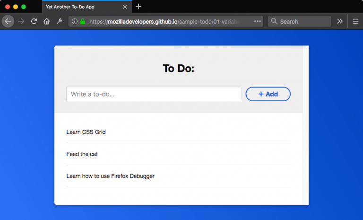Click the green secure connection padlock
Screen dimensions: 363x220
pyautogui.click(x=83, y=21)
